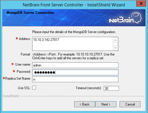Click the scrollbar track in the Address box

(115, 44)
